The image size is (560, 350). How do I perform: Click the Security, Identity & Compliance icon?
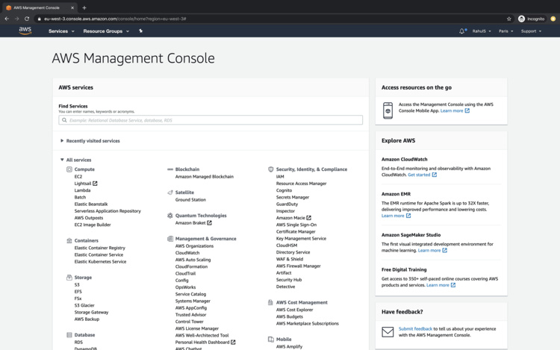tap(270, 169)
